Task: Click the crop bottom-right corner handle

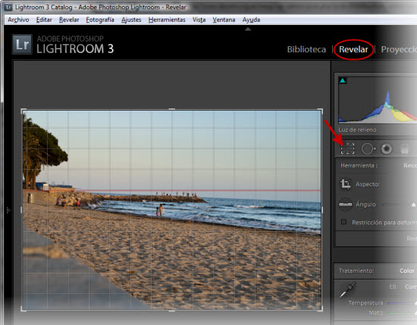Action: 320,308
